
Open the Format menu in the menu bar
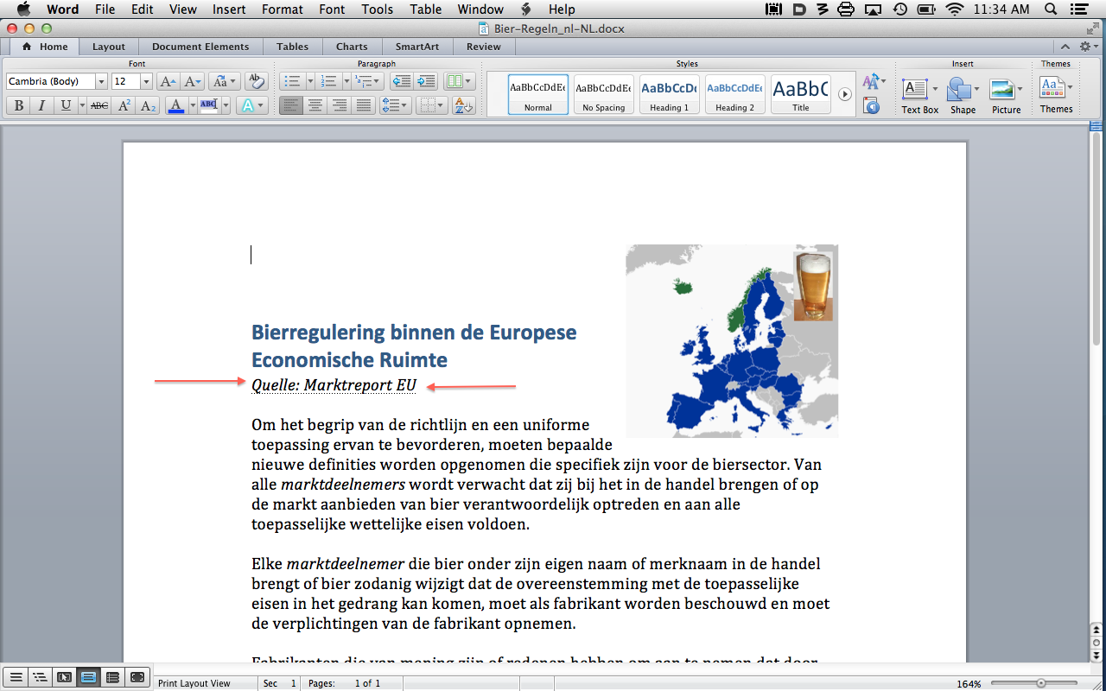pos(283,10)
